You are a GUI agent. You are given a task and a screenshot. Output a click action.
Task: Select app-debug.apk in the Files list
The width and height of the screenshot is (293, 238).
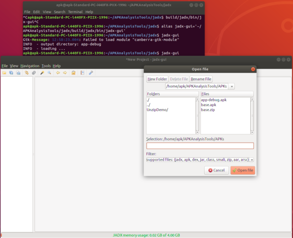pos(213,100)
